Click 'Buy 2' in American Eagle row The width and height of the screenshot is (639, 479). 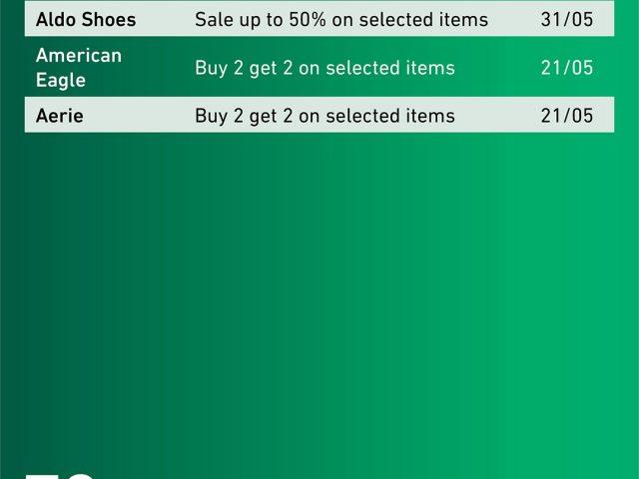219,68
